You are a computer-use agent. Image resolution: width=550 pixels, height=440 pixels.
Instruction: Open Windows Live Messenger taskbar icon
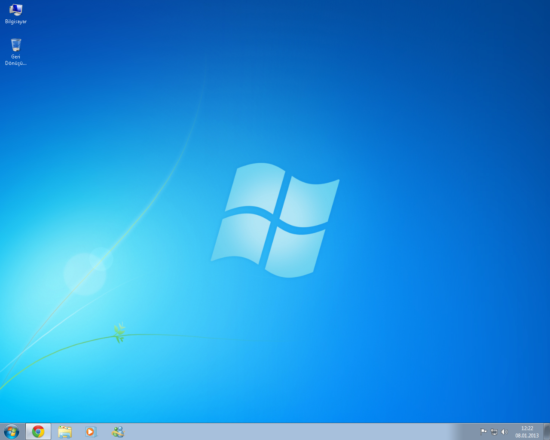tap(118, 431)
